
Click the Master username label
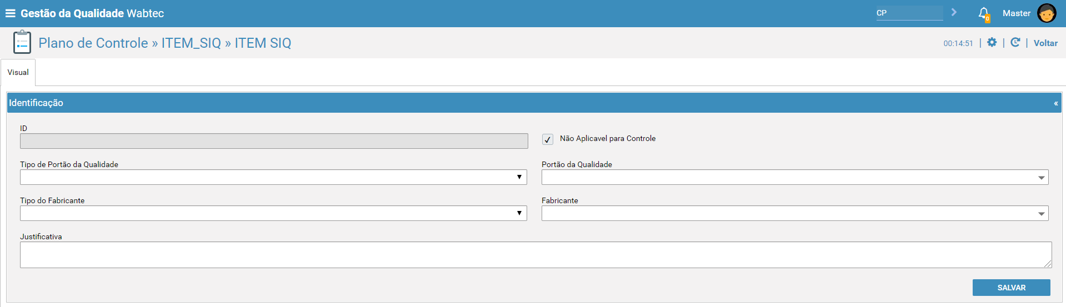(1016, 13)
